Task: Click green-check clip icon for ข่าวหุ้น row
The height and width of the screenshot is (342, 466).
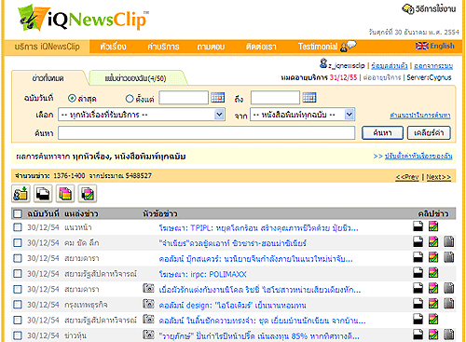Action: point(433,335)
